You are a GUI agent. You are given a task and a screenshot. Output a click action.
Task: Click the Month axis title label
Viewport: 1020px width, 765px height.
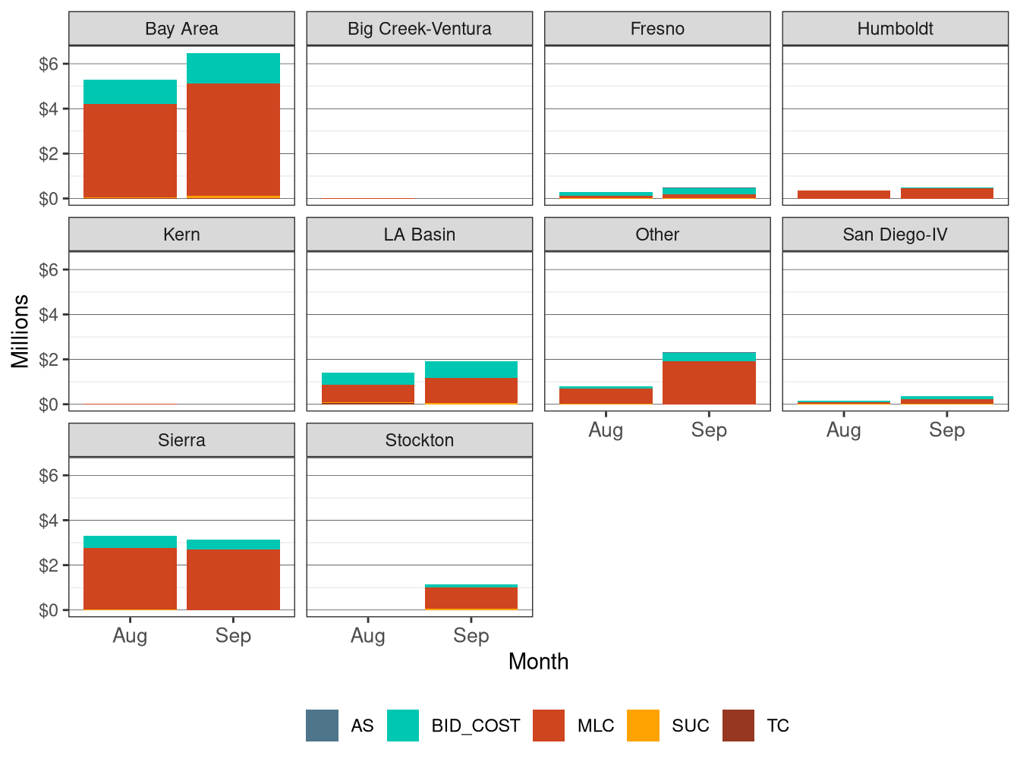coord(539,662)
